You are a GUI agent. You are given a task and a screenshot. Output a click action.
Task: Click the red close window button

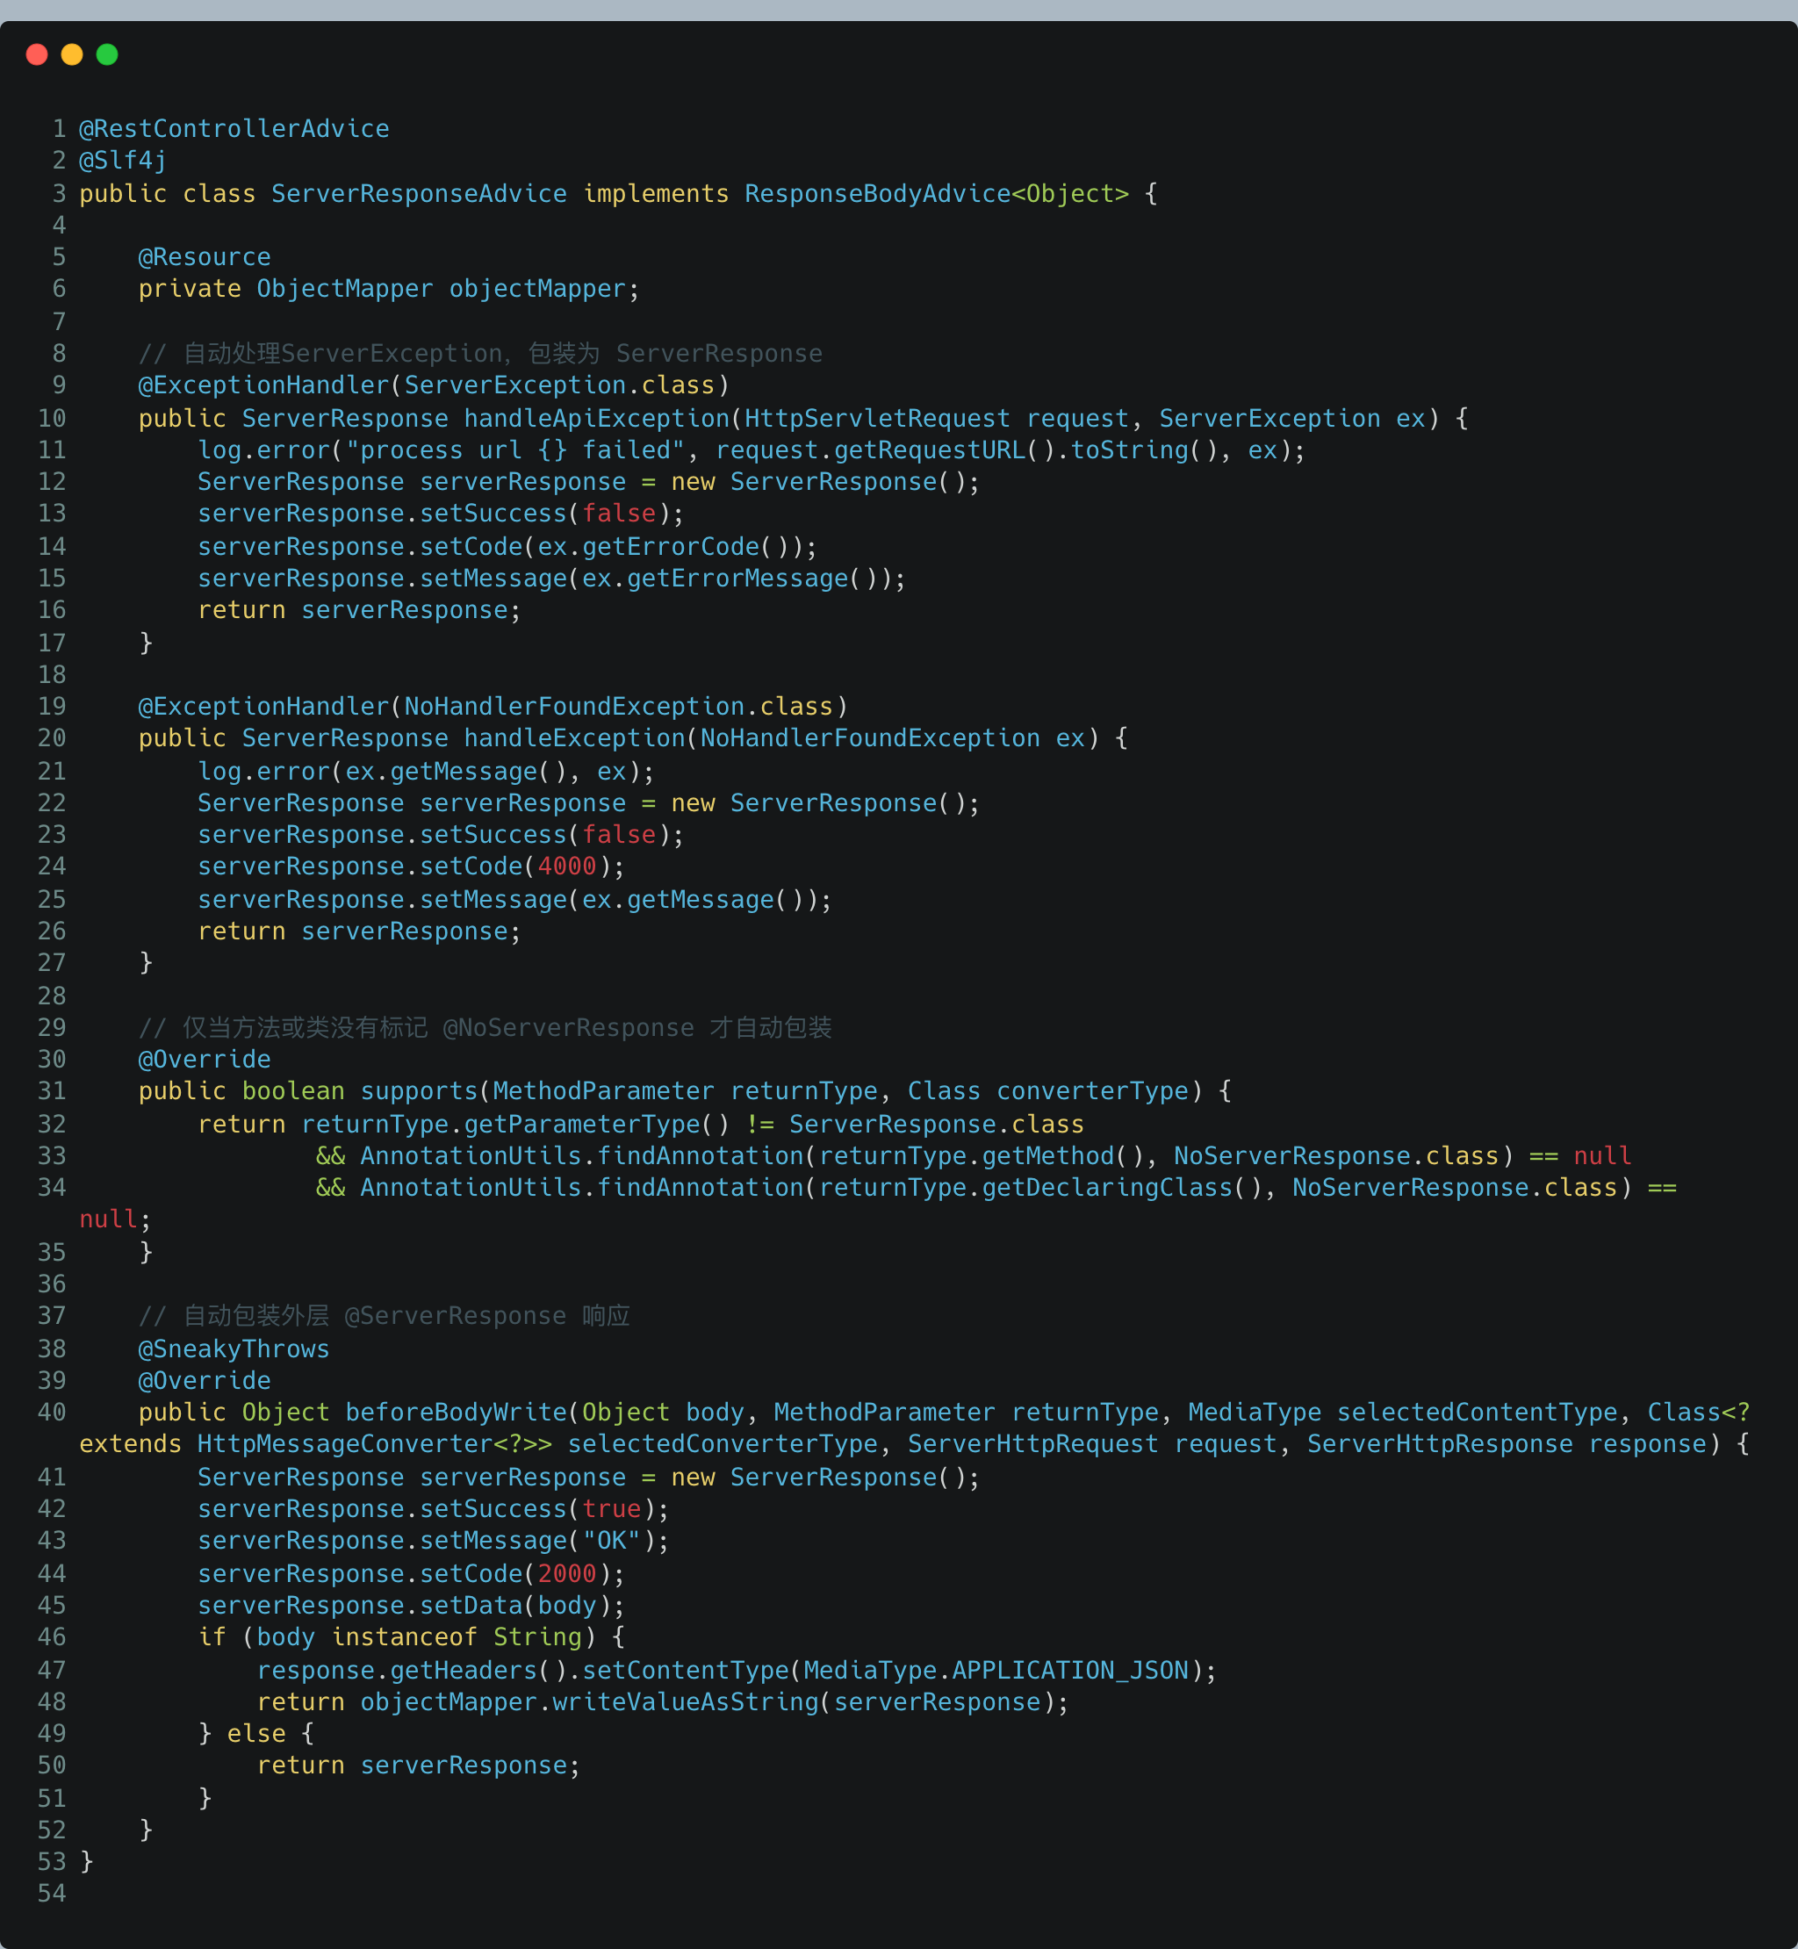[x=37, y=54]
